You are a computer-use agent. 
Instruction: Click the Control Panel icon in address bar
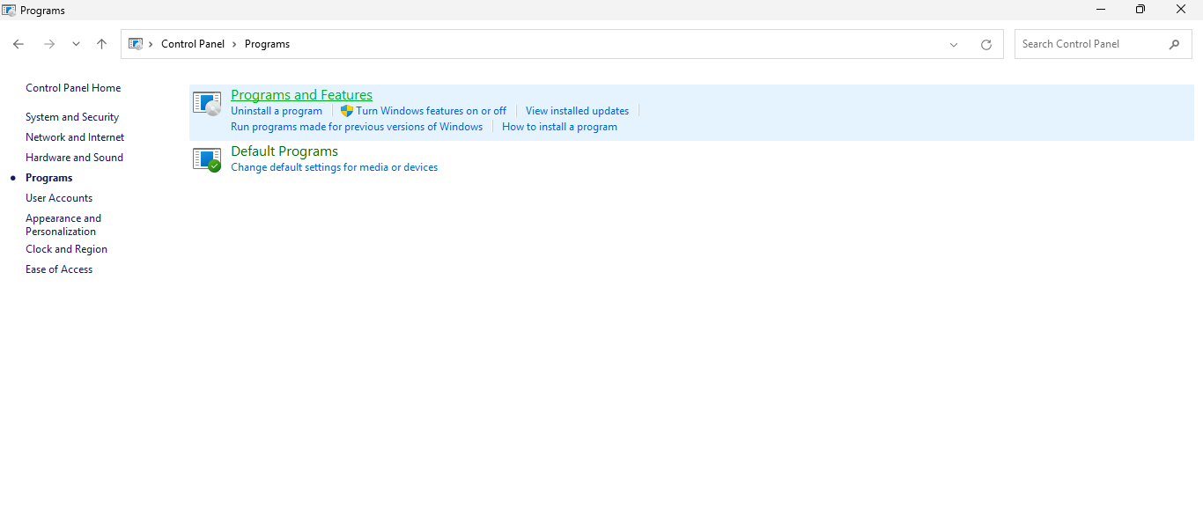tap(136, 44)
